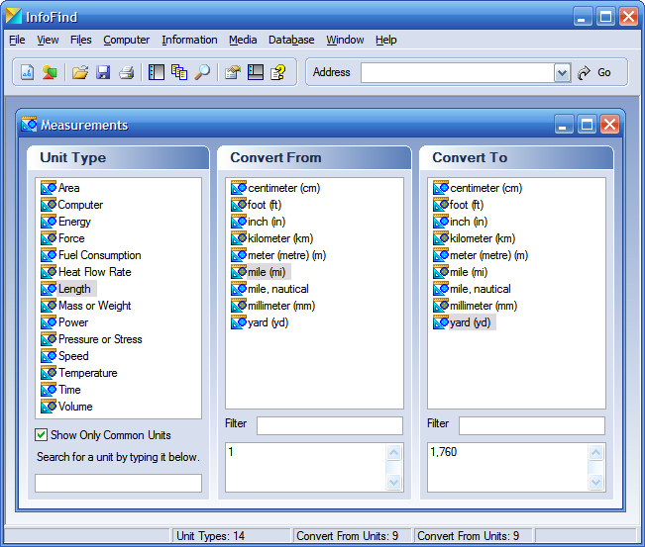Uncheck Show Only Common Units checkbox
This screenshot has width=645, height=547.
[x=41, y=435]
